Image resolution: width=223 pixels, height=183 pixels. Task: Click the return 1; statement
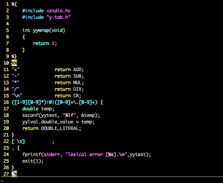click(45, 43)
